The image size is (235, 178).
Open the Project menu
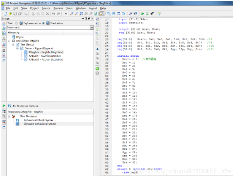pyautogui.click(x=34, y=8)
